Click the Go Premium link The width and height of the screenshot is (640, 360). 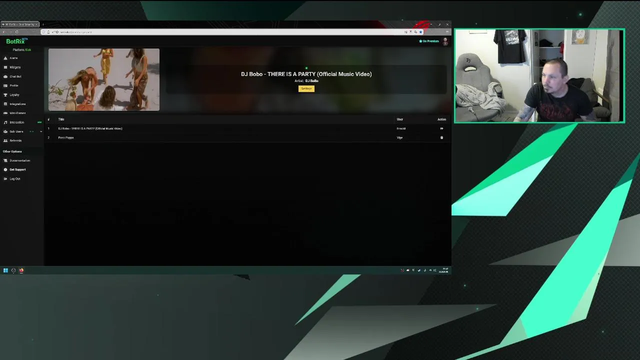point(429,41)
